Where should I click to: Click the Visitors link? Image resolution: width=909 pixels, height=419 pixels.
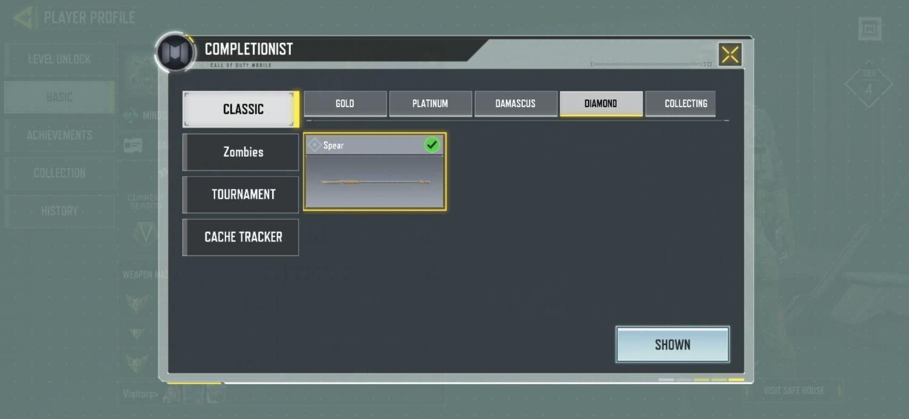click(x=141, y=394)
